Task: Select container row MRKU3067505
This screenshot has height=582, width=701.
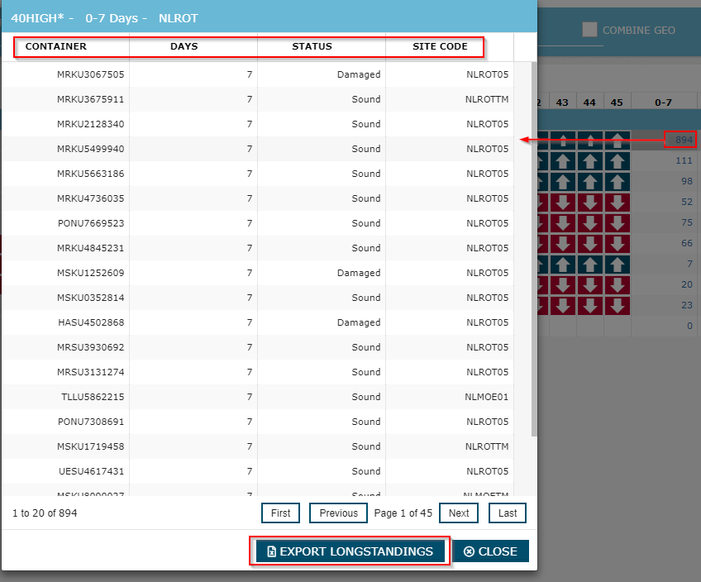Action: (x=91, y=74)
